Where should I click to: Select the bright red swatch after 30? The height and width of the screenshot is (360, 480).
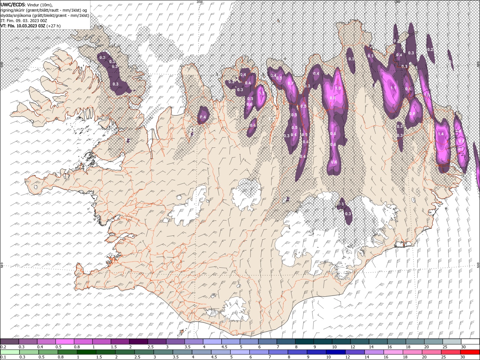click(469, 352)
